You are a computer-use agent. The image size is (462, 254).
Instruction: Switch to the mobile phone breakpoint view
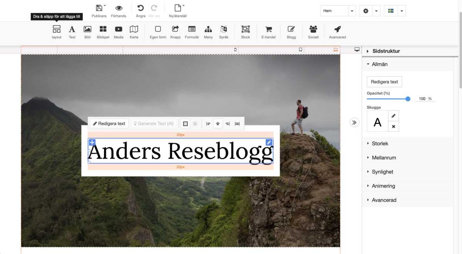pyautogui.click(x=236, y=50)
